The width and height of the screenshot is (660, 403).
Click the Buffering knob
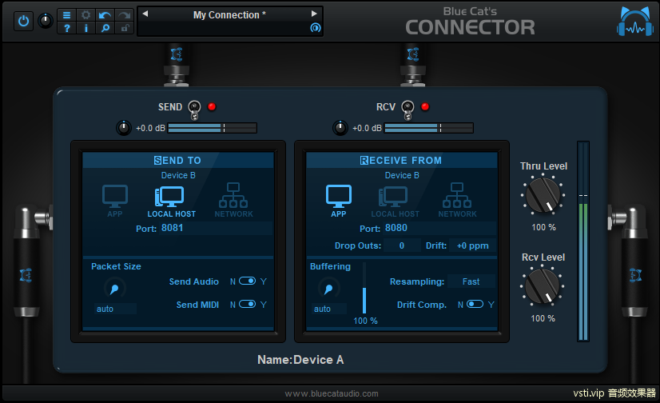328,289
